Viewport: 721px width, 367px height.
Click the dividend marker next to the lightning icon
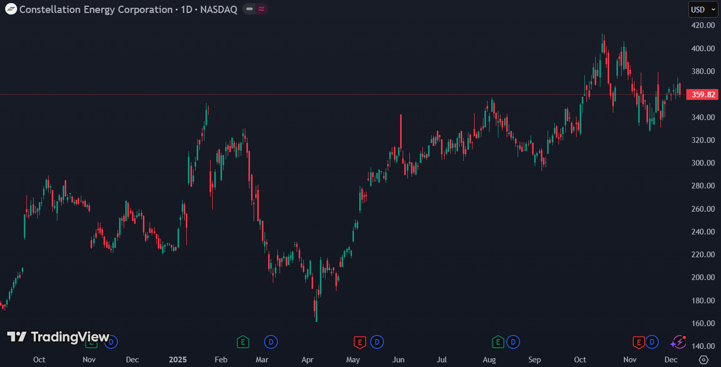pyautogui.click(x=652, y=342)
